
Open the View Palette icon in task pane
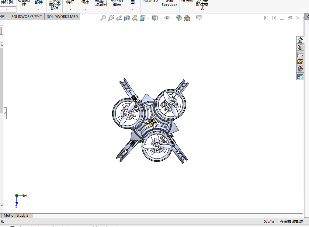300,62
